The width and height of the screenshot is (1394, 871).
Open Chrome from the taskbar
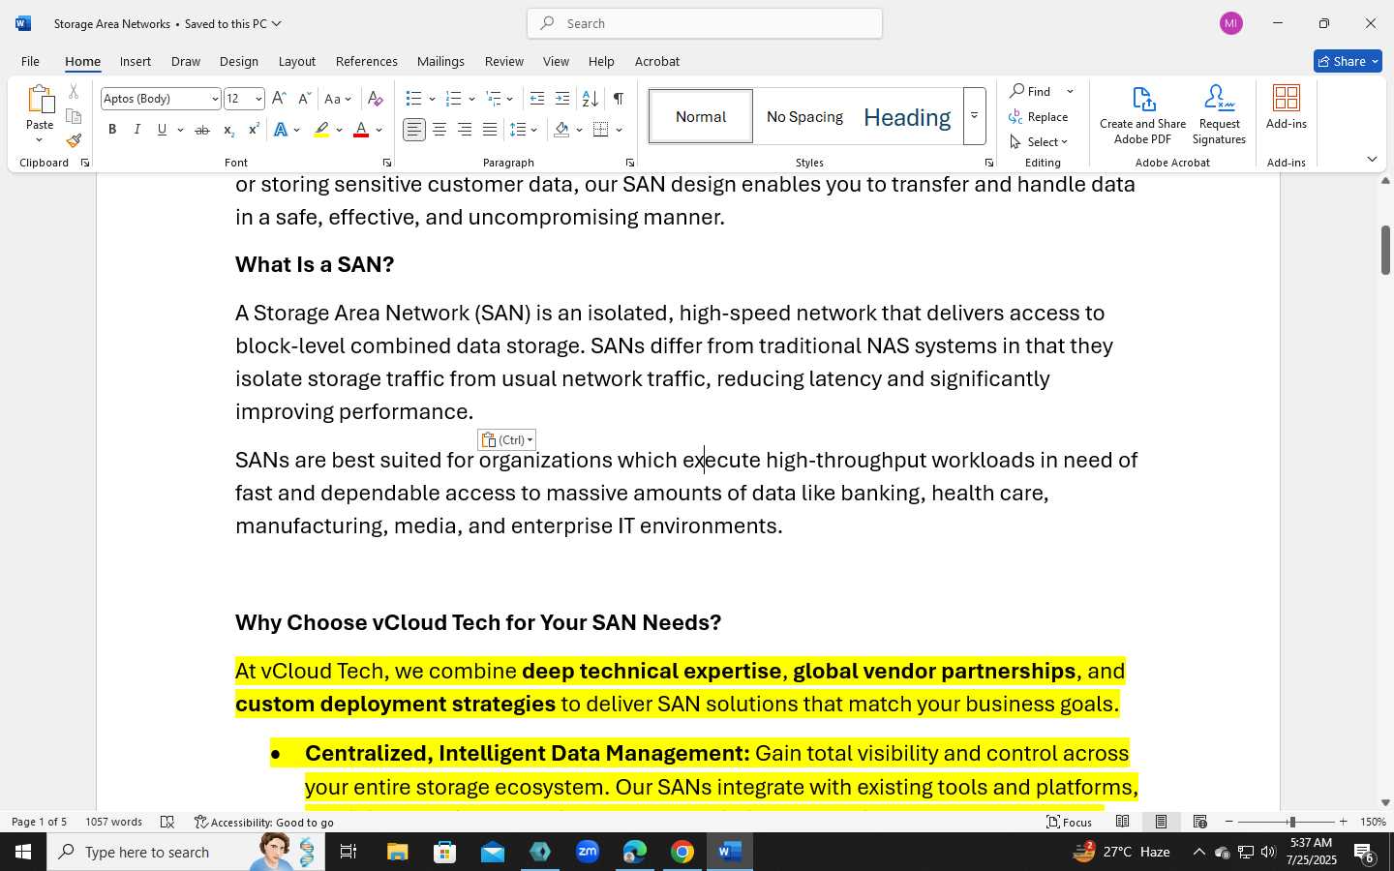click(682, 852)
